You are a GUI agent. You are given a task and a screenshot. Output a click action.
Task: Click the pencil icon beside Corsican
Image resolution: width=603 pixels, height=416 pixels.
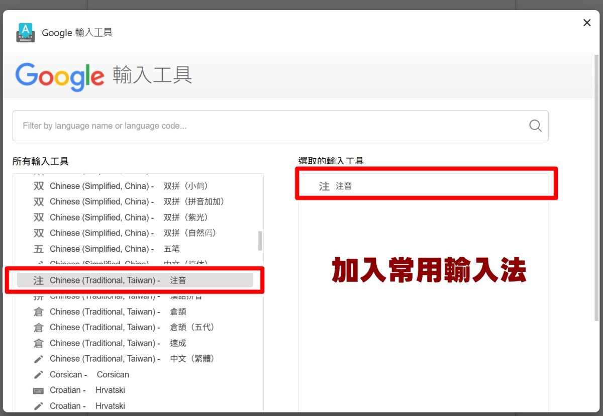coord(38,375)
